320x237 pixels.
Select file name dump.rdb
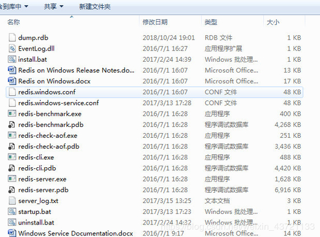click(33, 38)
